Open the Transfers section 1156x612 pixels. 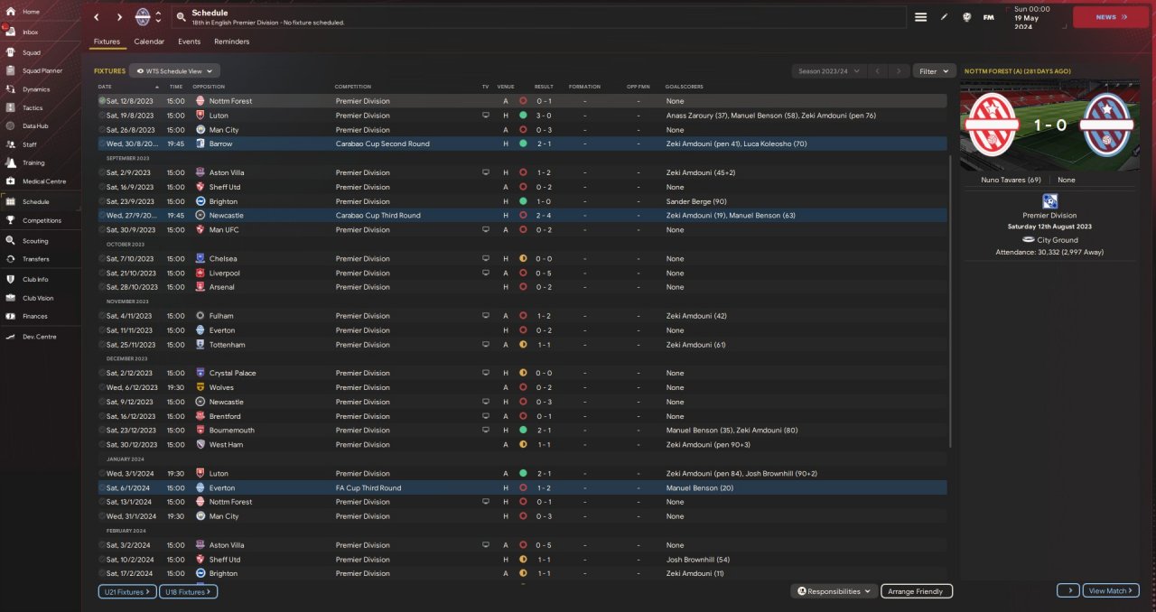tap(36, 258)
